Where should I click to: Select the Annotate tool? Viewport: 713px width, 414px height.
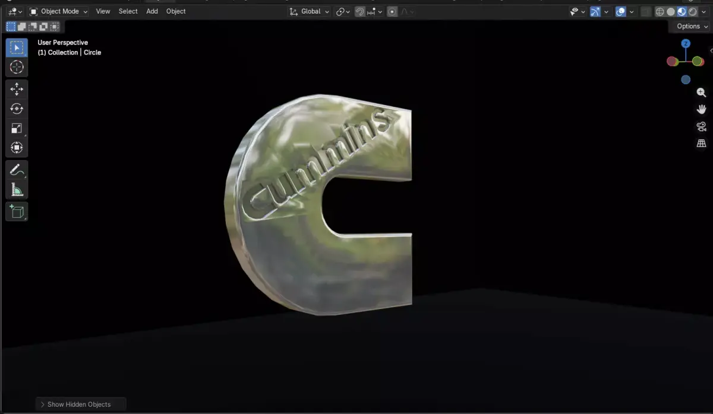click(17, 170)
